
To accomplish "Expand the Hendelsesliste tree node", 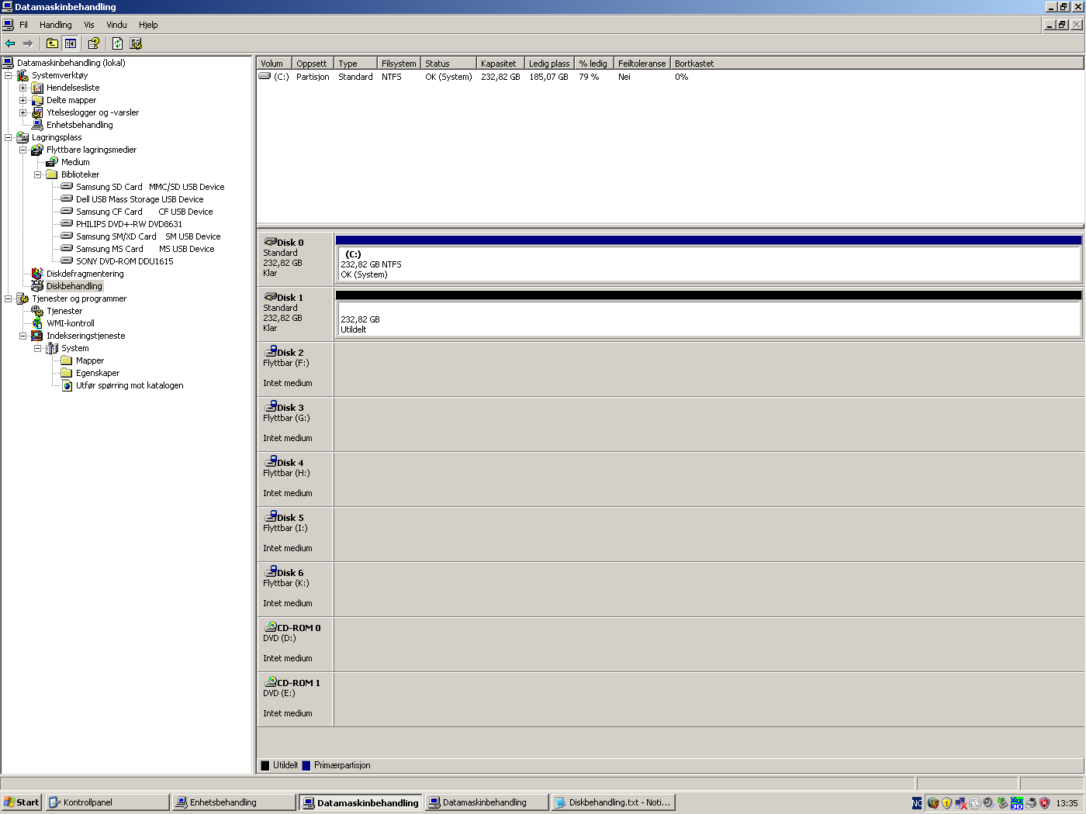I will (23, 88).
